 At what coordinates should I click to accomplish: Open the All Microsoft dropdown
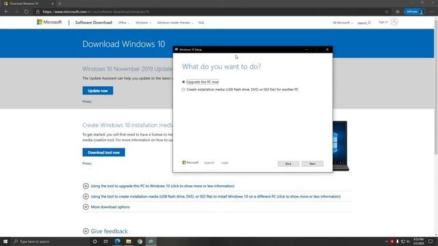click(343, 23)
